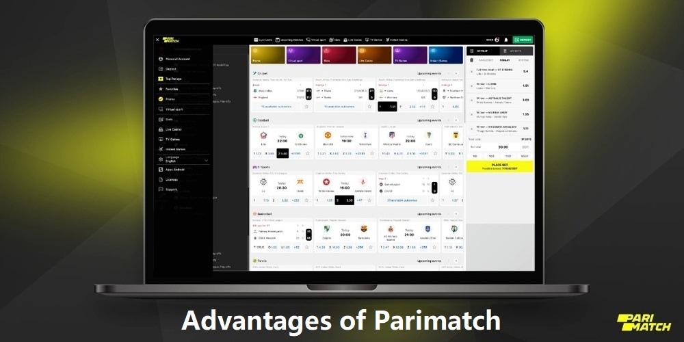Open E-Sports section header
684x342 pixels.
pos(261,167)
